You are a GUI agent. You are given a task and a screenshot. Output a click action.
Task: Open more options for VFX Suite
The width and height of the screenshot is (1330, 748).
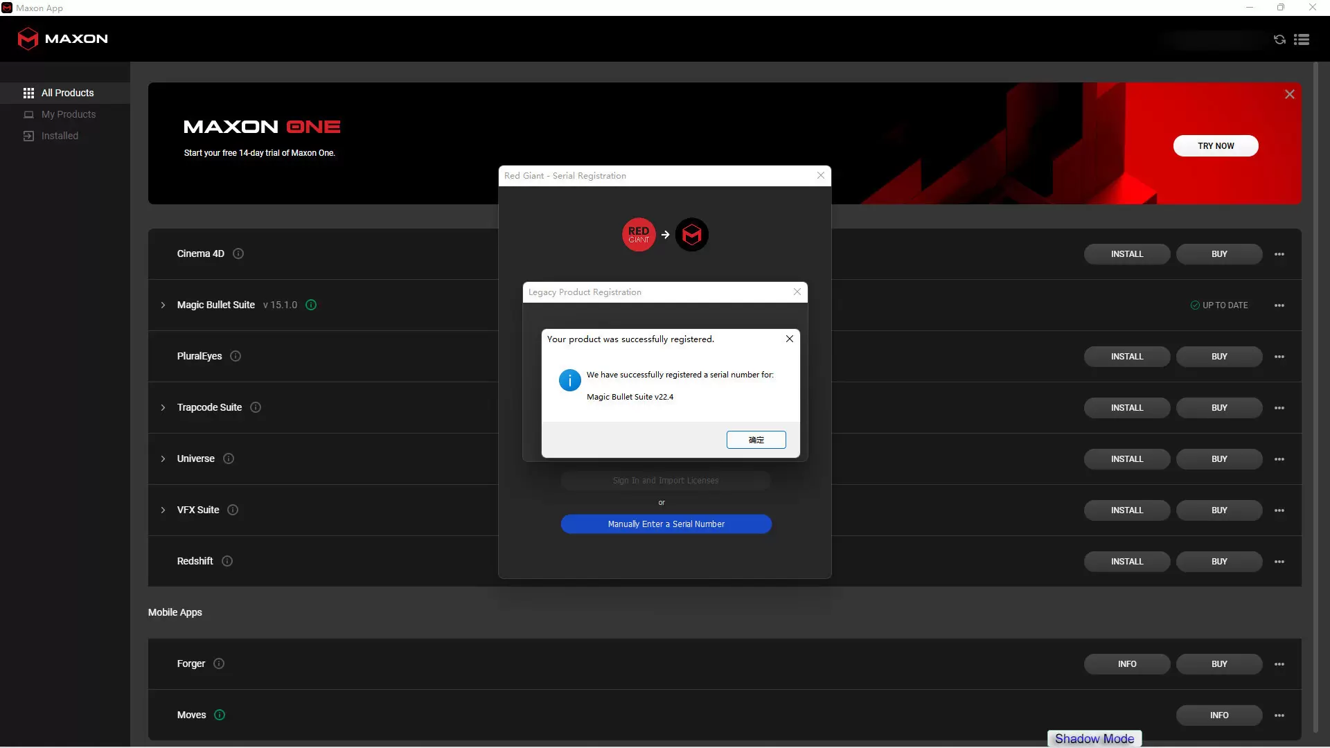click(x=1279, y=510)
